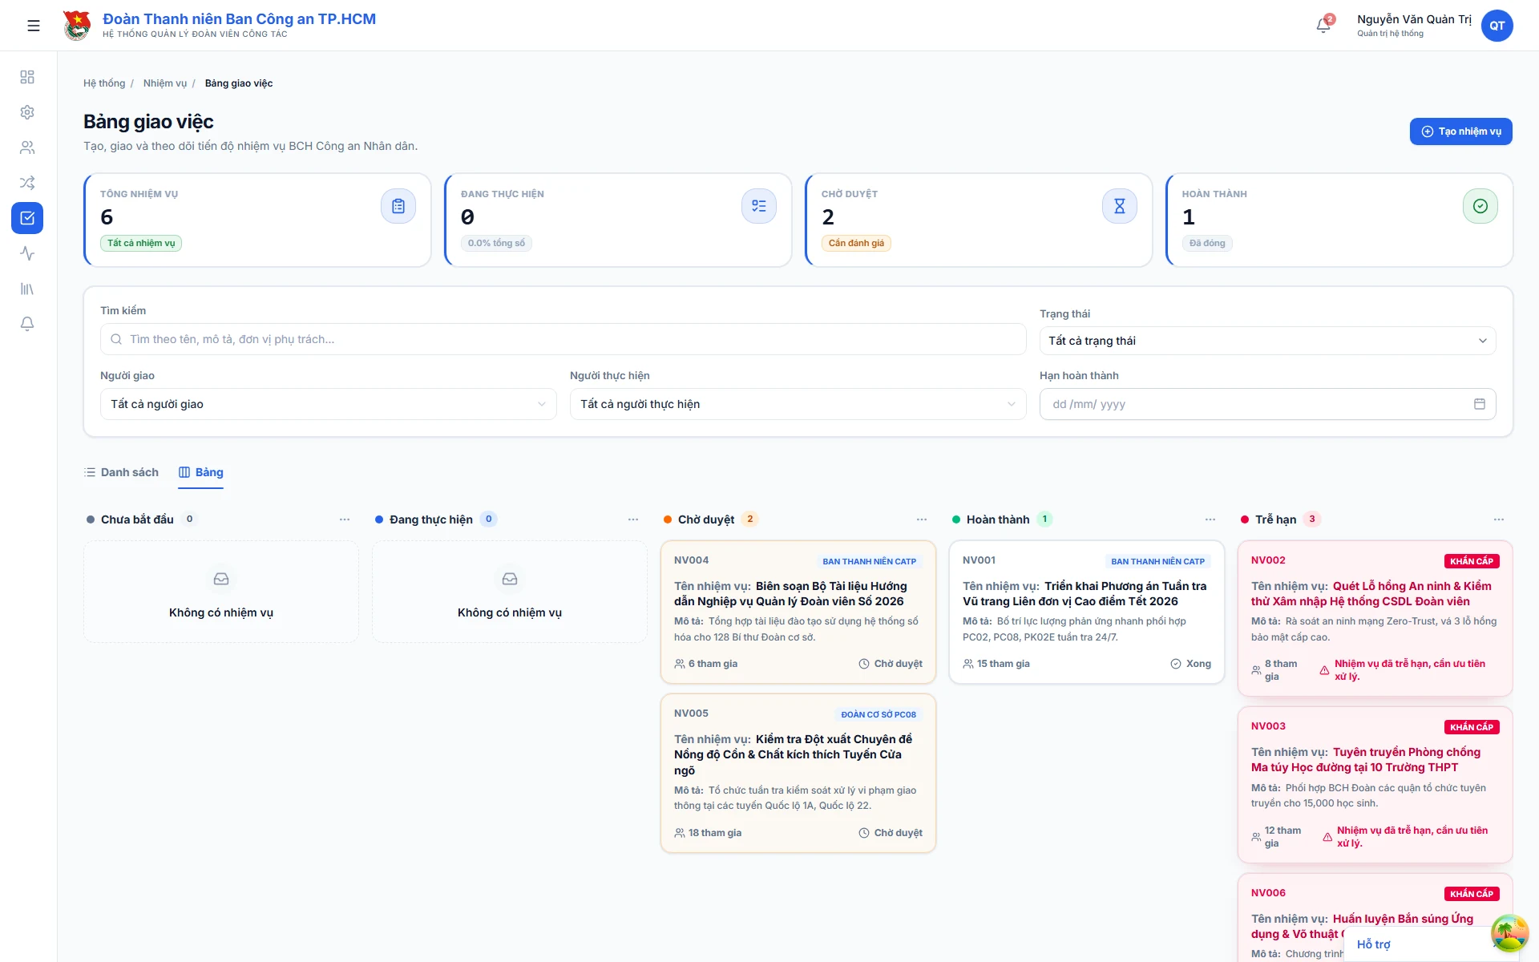Screen dimensions: 1539x962
Task: Click the Chờ duyệt column header
Action: click(706, 519)
